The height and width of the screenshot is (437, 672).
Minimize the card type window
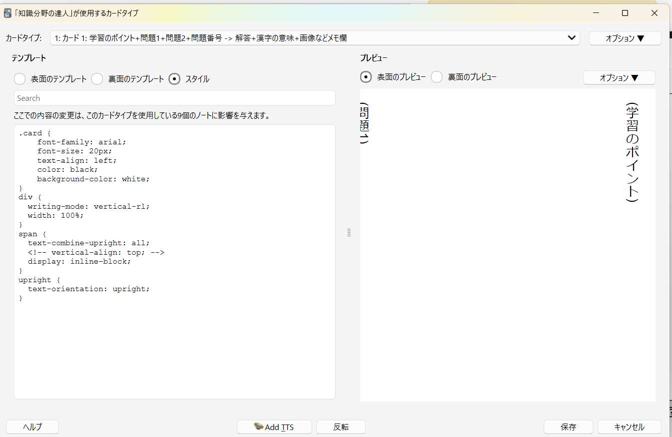point(596,13)
